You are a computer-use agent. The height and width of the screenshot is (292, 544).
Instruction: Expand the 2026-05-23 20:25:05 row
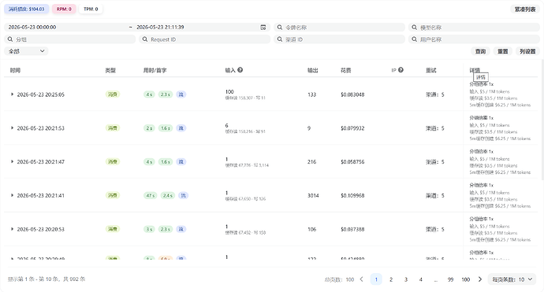pyautogui.click(x=12, y=94)
